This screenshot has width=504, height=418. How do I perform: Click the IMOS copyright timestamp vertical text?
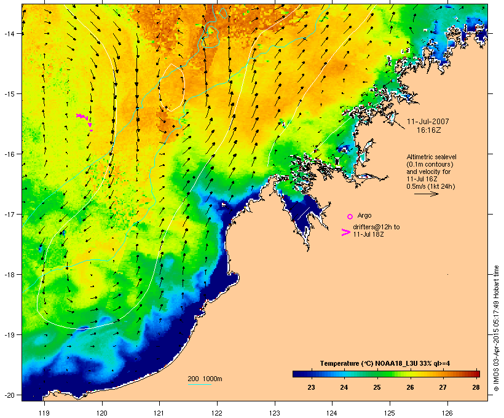point(496,328)
